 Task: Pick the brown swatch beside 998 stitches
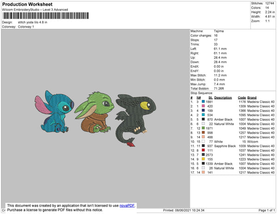[203, 132]
